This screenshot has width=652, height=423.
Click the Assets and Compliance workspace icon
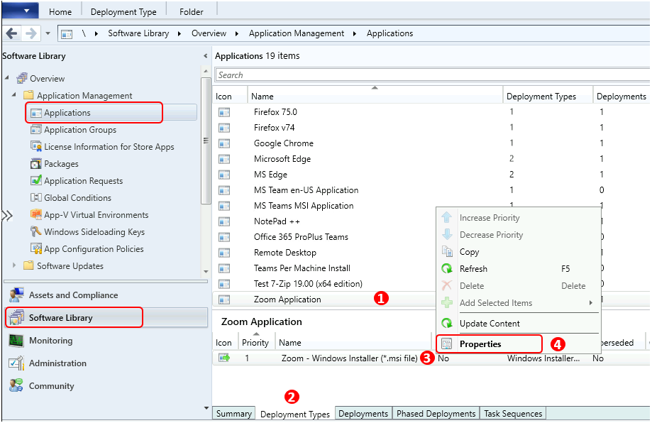[x=16, y=295]
